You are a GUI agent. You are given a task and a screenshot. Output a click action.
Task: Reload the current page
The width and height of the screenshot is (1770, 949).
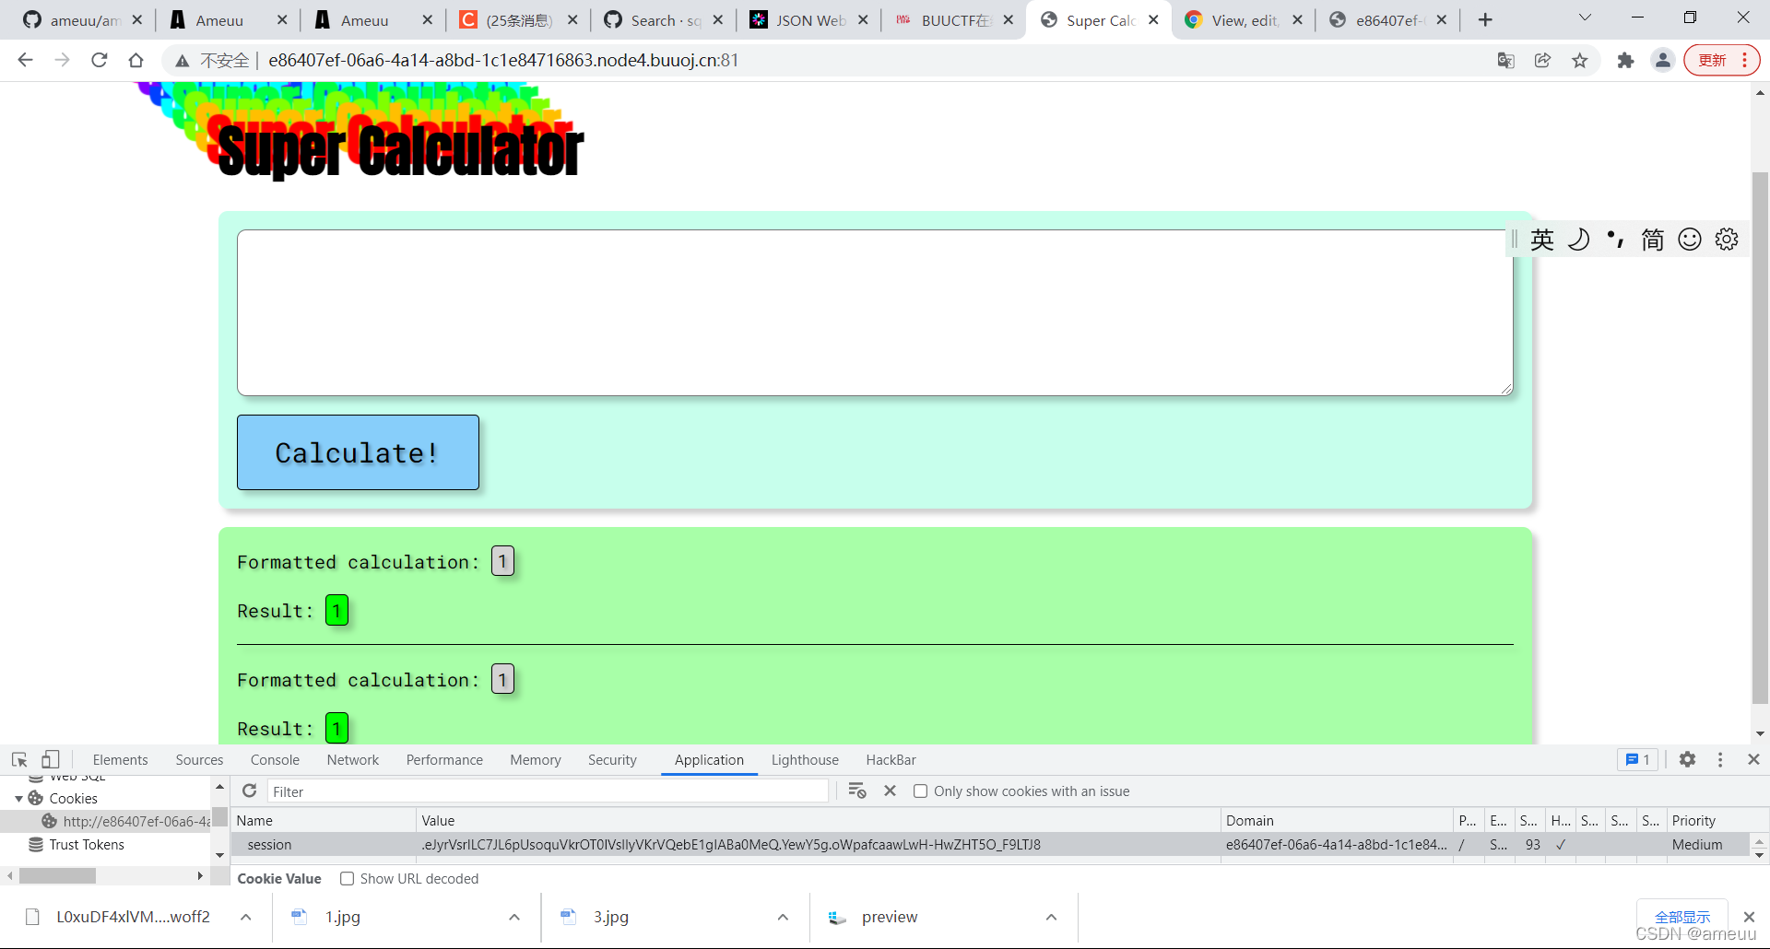tap(99, 60)
